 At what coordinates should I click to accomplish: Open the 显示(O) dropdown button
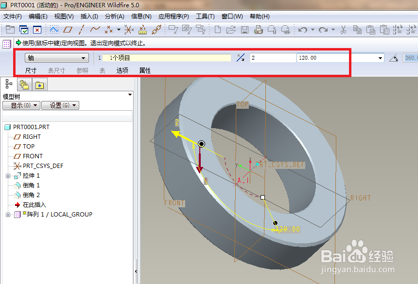21,105
